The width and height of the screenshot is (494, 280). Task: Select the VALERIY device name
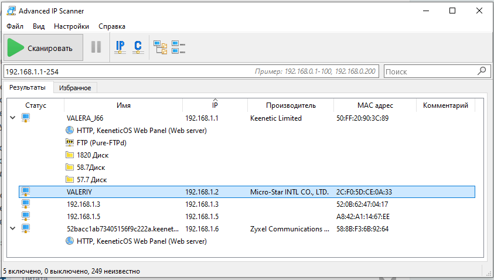[79, 192]
